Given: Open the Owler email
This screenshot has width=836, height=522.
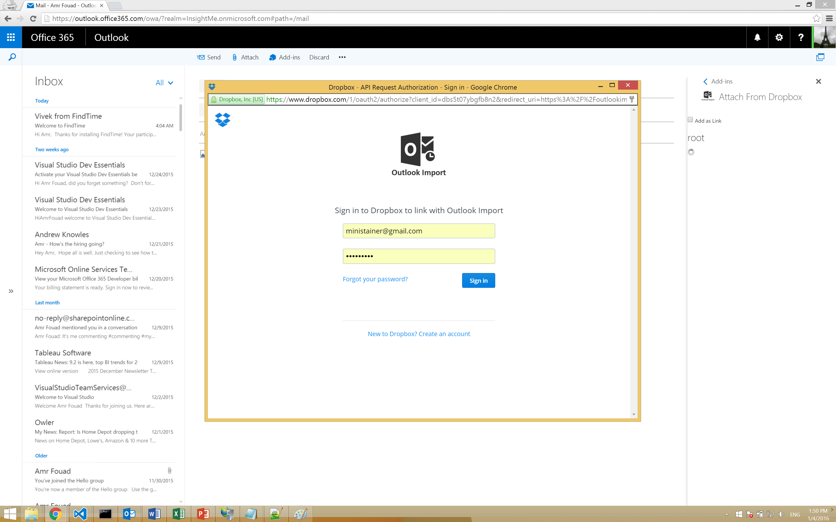Looking at the screenshot, I should (x=100, y=432).
